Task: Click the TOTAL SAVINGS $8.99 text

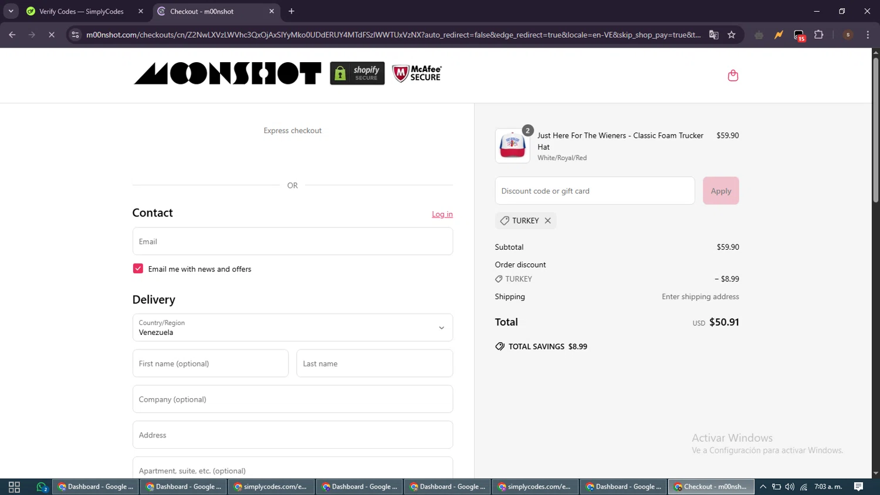Action: tap(548, 347)
